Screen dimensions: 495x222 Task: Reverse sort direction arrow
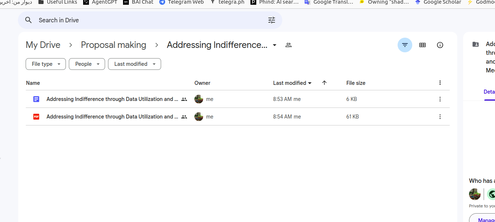tap(324, 83)
